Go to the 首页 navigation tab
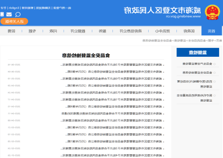Image resolution: width=223 pixels, height=158 pixels. [x=211, y=31]
